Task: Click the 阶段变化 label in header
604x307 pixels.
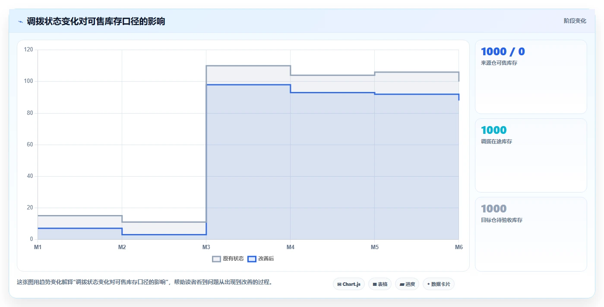Action: [575, 21]
